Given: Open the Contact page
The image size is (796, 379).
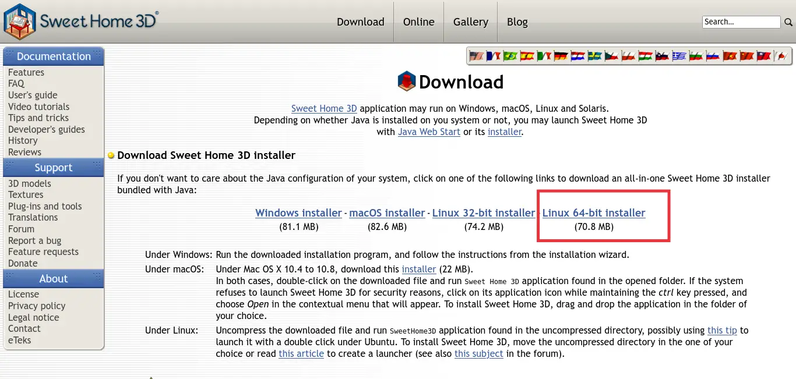Looking at the screenshot, I should click(x=24, y=328).
